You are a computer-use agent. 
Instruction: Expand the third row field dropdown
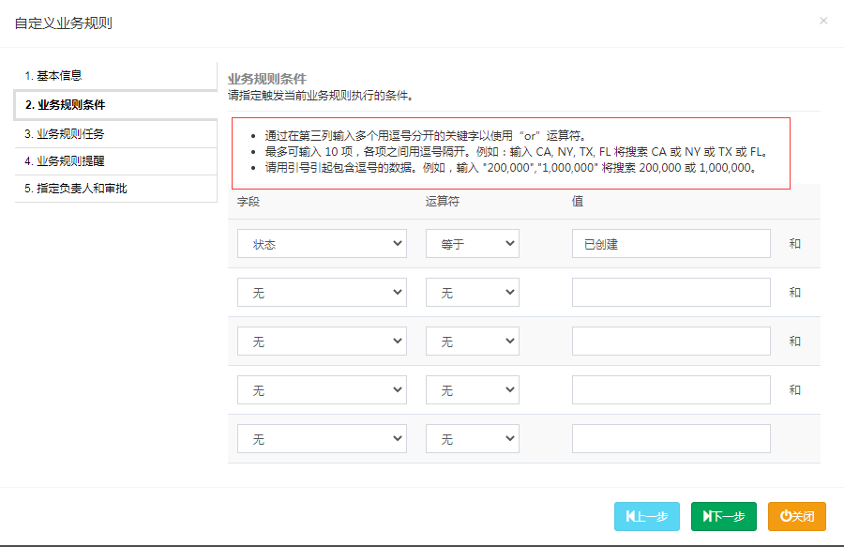pyautogui.click(x=322, y=342)
